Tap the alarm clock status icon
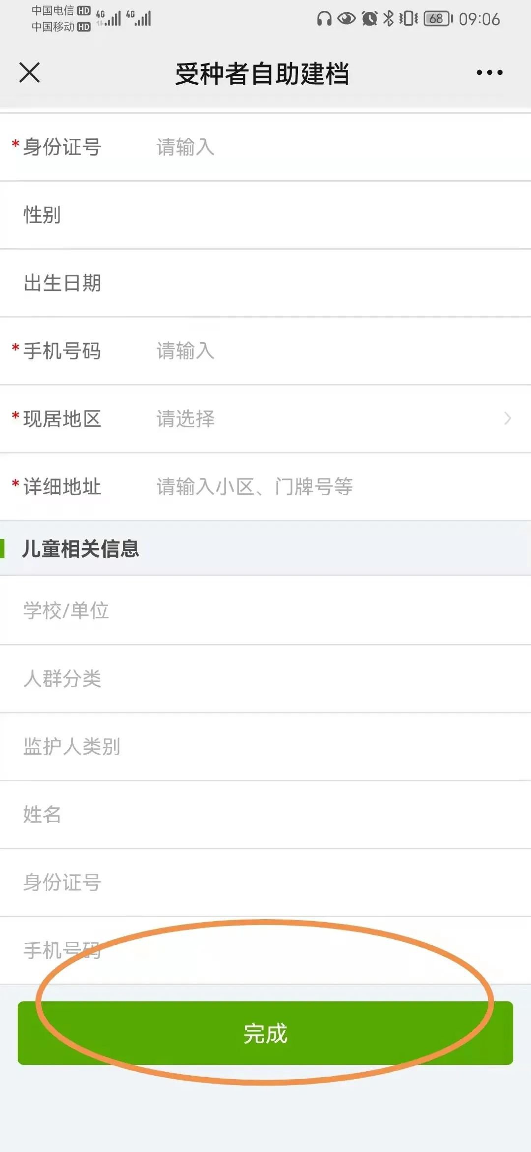The width and height of the screenshot is (531, 1152). (x=369, y=19)
